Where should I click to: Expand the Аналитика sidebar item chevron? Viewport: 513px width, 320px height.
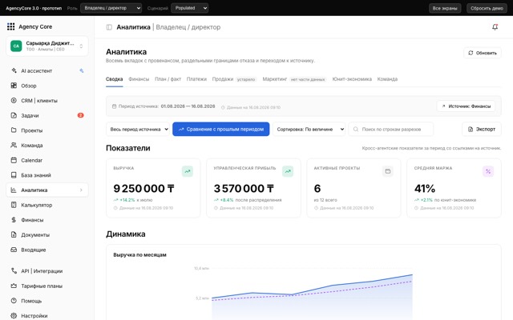click(x=81, y=190)
